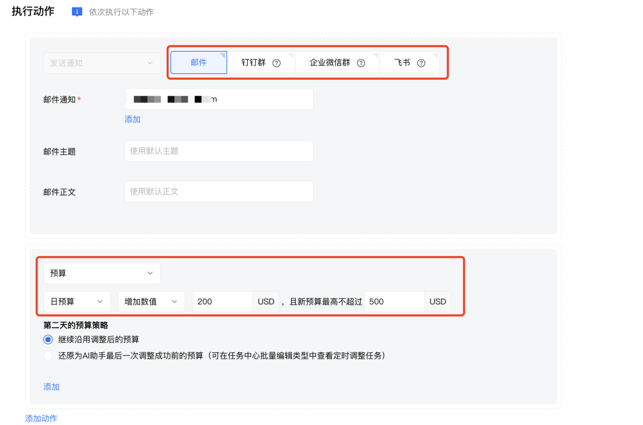Screen dimensions: 643x425
Task: Click the 添加动作 link at page bottom
Action: pyautogui.click(x=40, y=418)
